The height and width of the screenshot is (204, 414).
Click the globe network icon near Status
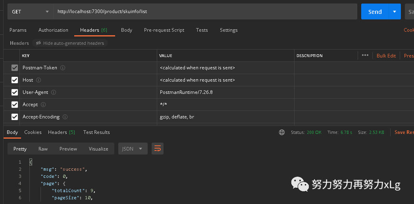282,132
